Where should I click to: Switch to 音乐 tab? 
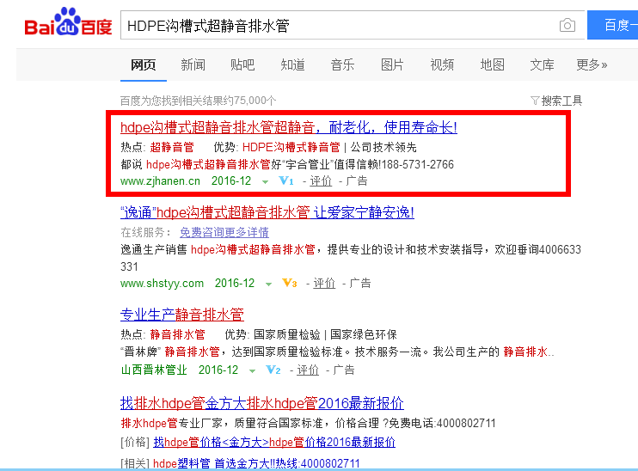pyautogui.click(x=342, y=64)
